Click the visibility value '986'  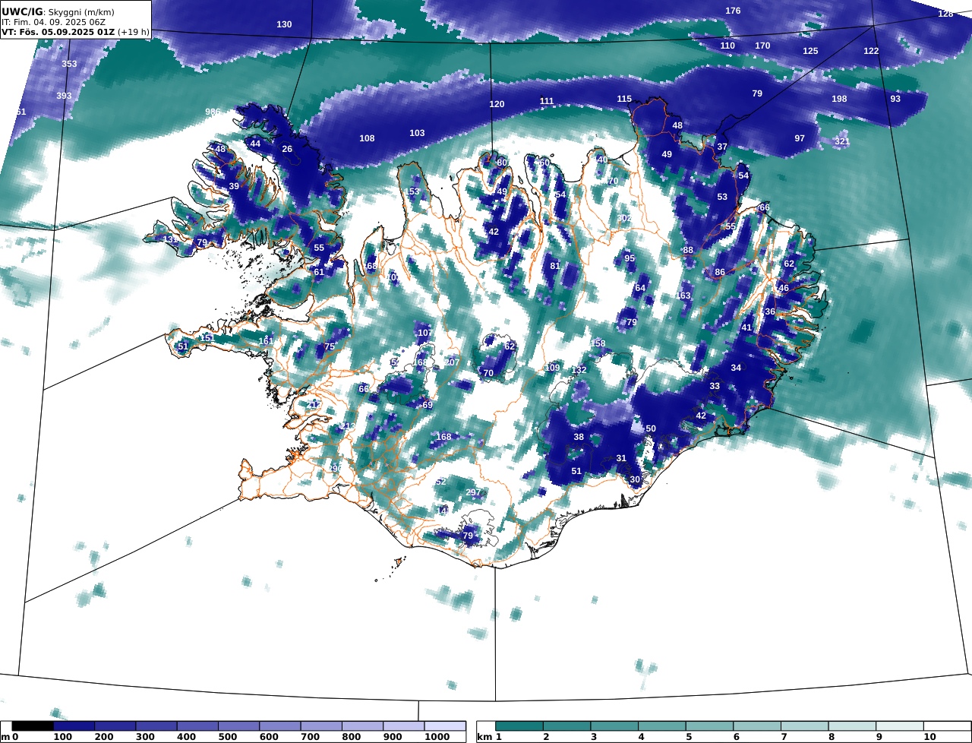tap(213, 112)
